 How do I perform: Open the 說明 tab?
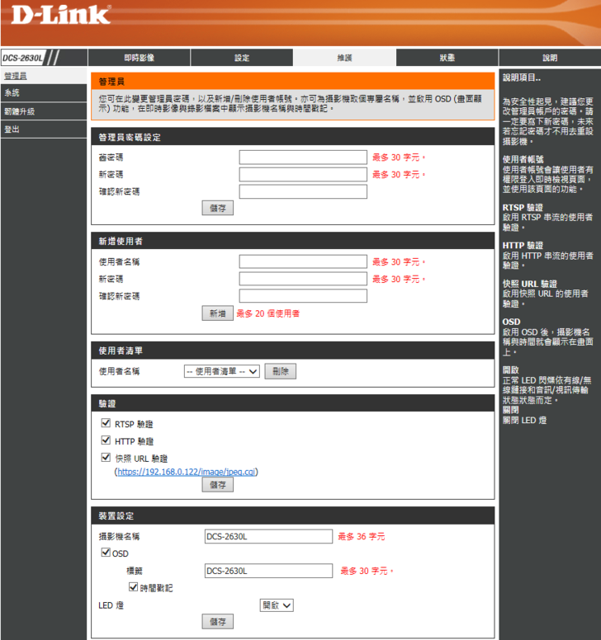[549, 58]
